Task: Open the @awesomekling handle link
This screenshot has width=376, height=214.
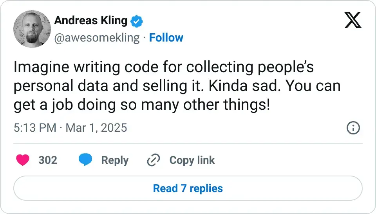Action: pos(97,38)
